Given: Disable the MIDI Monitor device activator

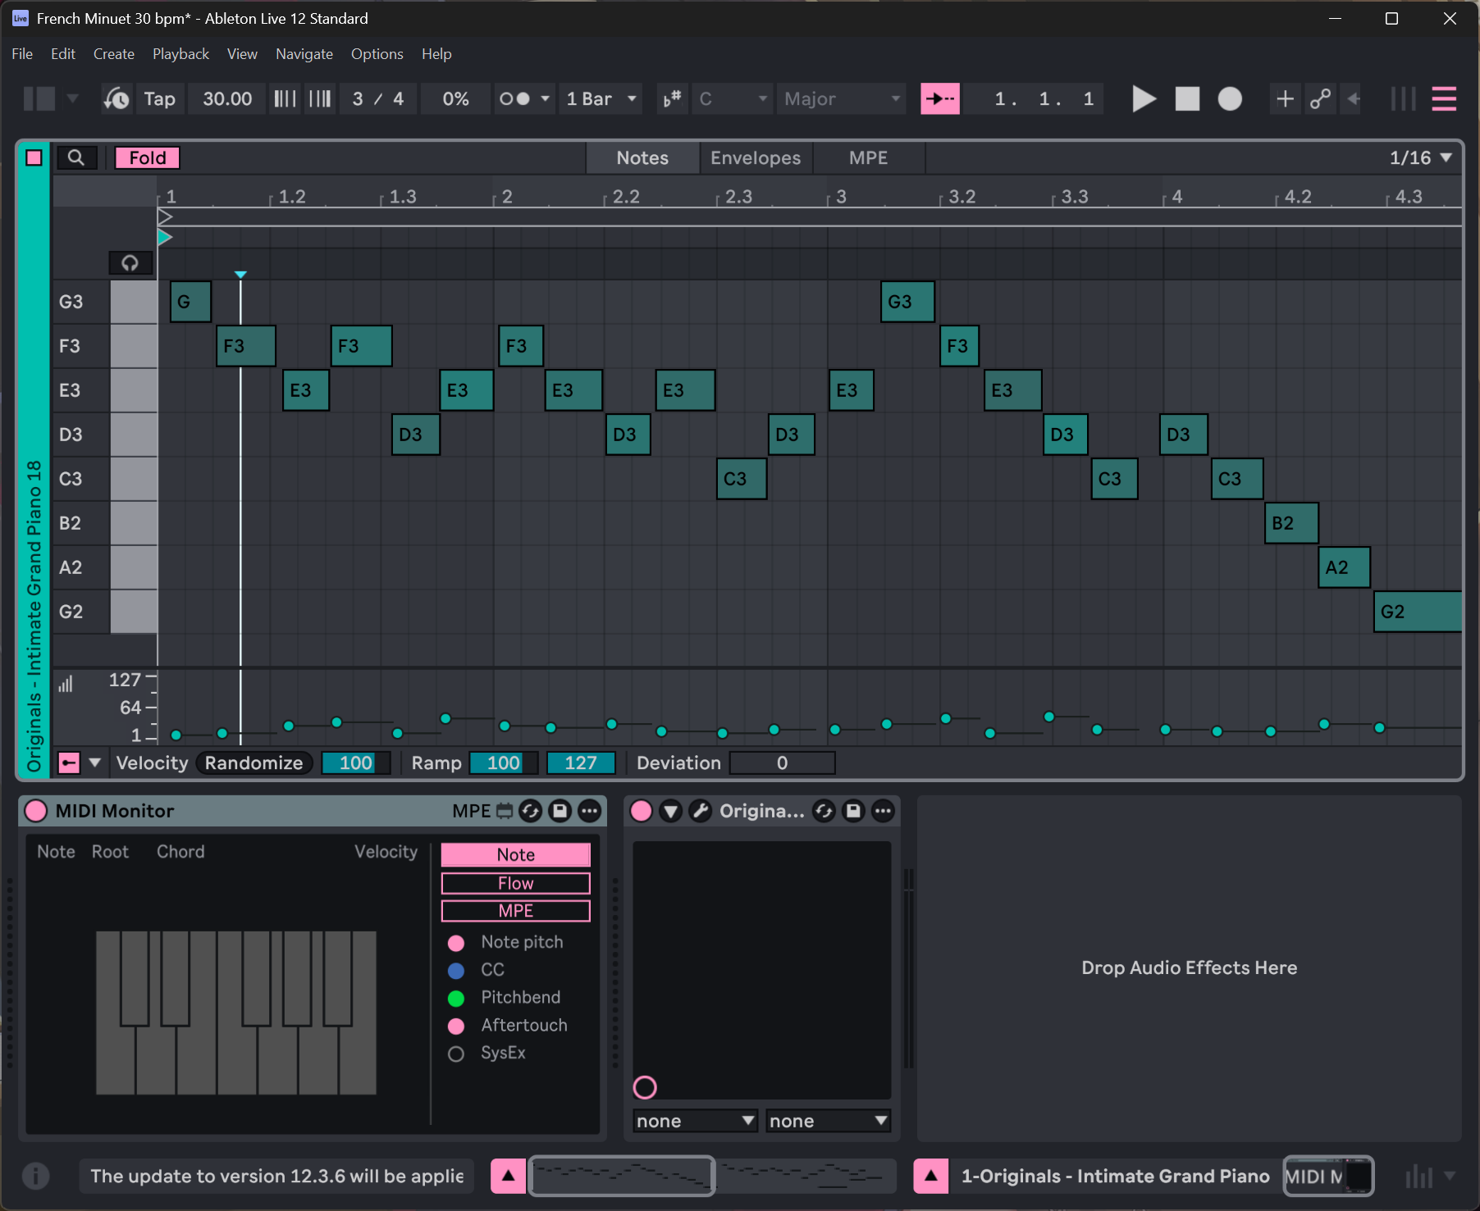Looking at the screenshot, I should click(x=35, y=811).
